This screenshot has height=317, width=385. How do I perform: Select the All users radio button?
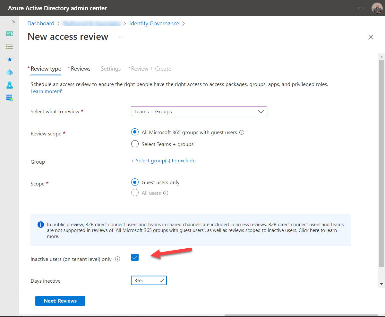click(135, 193)
